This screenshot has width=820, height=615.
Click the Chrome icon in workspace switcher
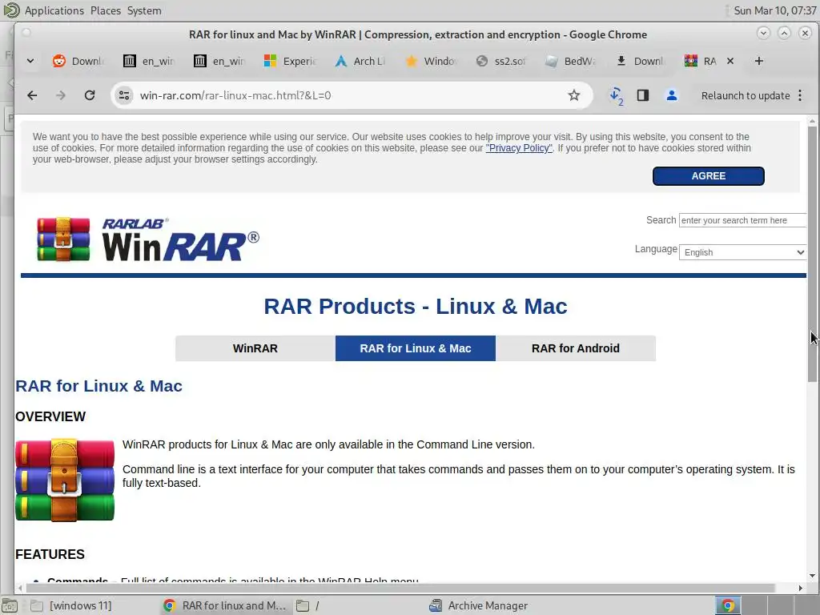pos(727,605)
